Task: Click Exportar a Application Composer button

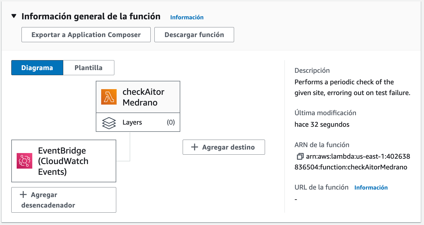Action: tap(86, 35)
